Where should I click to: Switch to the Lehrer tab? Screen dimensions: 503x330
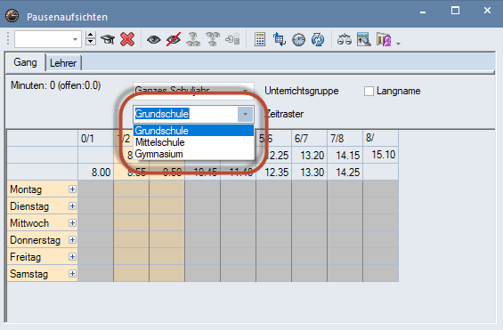click(63, 63)
